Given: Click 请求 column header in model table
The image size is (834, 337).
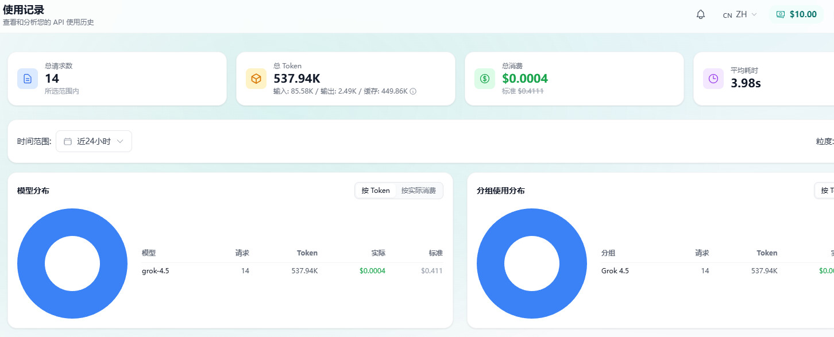Looking at the screenshot, I should 242,253.
